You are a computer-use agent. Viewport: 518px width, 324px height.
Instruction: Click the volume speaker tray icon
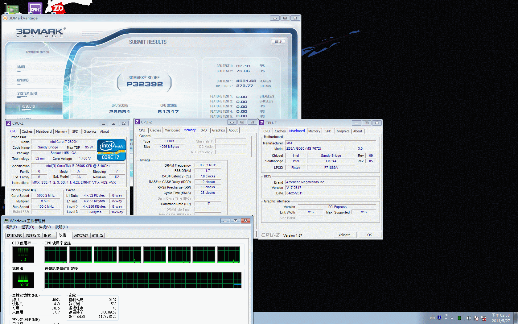point(468,318)
